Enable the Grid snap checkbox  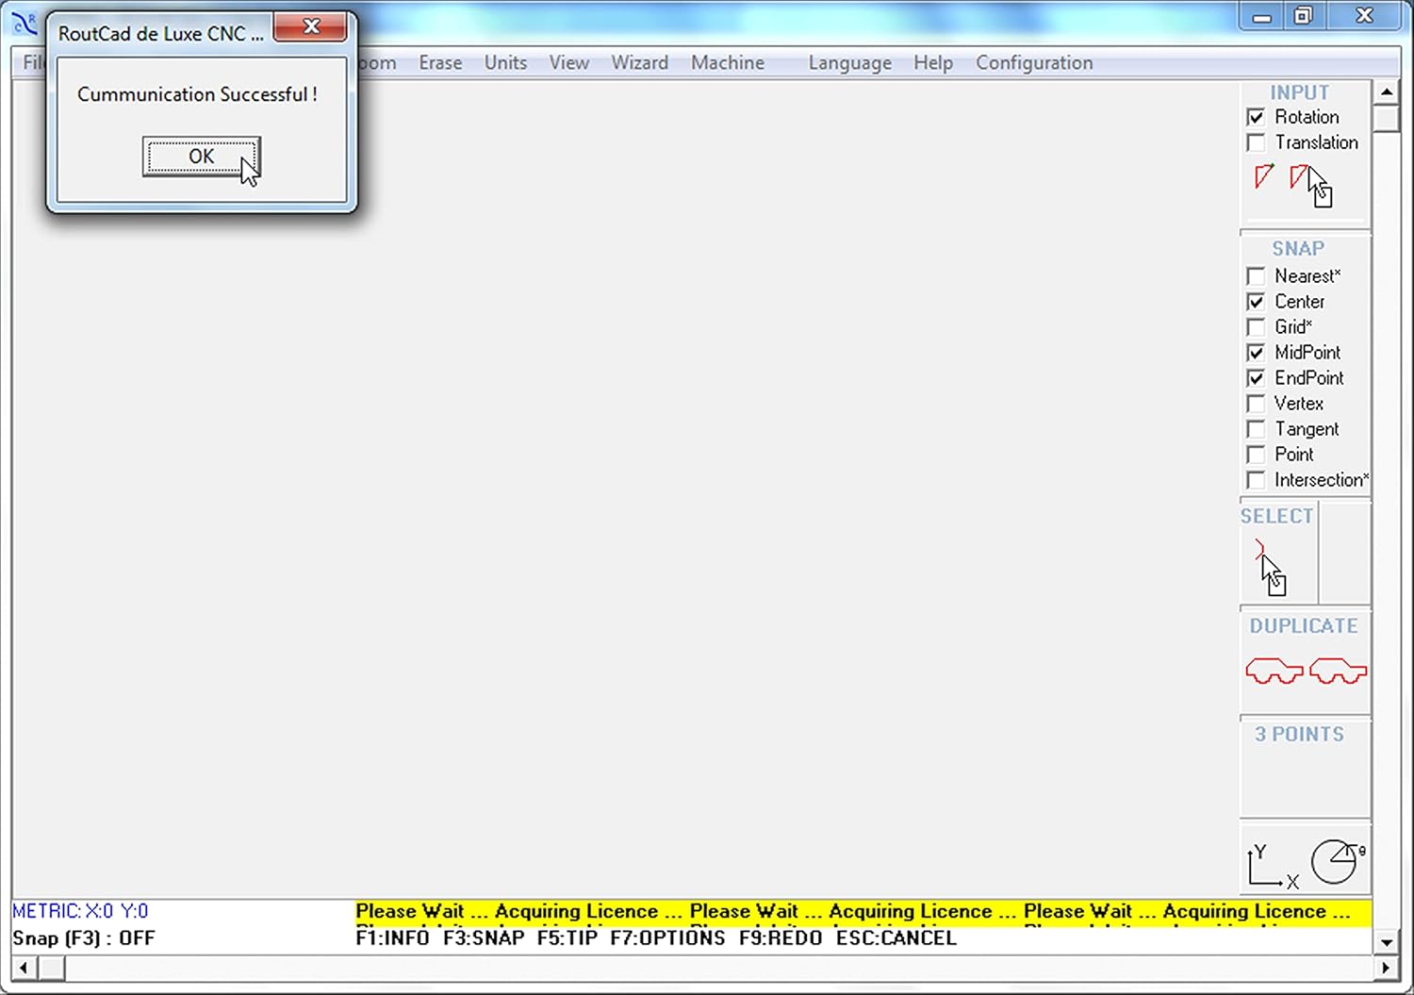[x=1256, y=327]
